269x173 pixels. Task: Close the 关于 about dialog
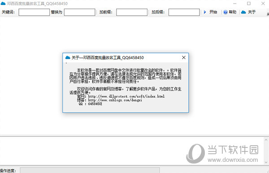[183, 58]
